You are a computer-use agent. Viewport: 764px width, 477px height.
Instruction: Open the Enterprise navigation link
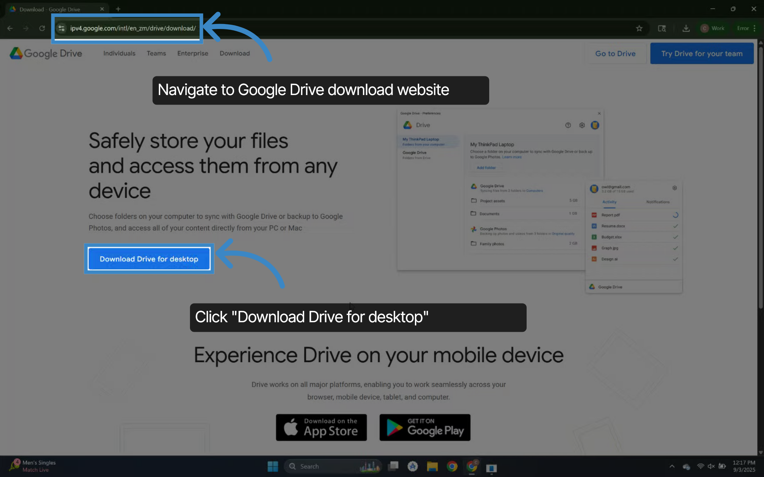(192, 53)
